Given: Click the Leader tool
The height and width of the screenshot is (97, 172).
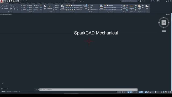Looking at the screenshot, I should (x=55, y=8).
